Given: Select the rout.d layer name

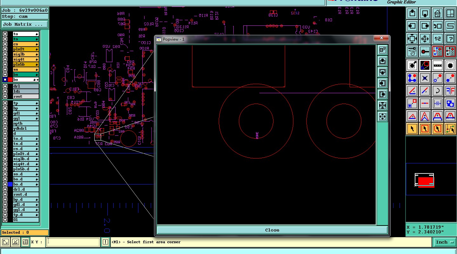Looking at the screenshot, I should pyautogui.click(x=26, y=194).
